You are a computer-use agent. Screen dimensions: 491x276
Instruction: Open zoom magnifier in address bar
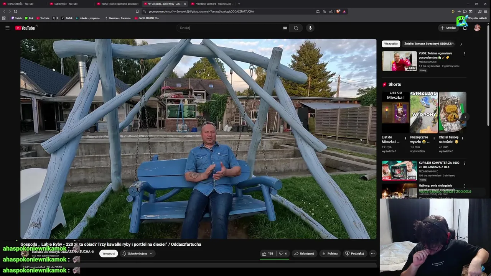click(325, 11)
